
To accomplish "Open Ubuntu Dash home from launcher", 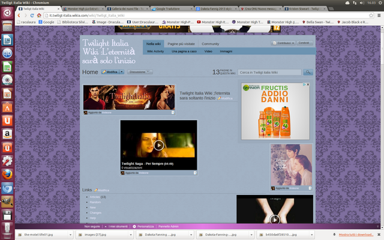I will point(7,13).
